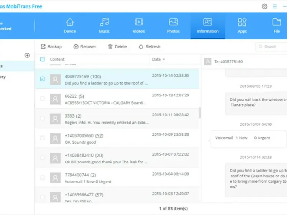This screenshot has width=287, height=215.
Task: Open the hamburger menu icon
Action: pos(274,6)
